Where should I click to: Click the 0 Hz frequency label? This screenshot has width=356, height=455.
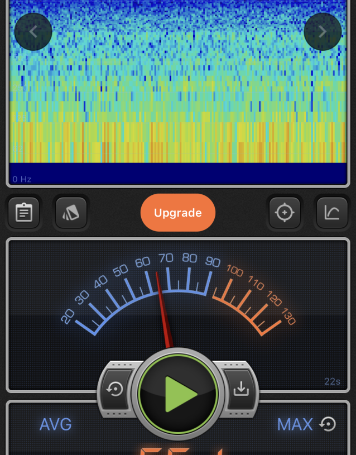point(22,179)
